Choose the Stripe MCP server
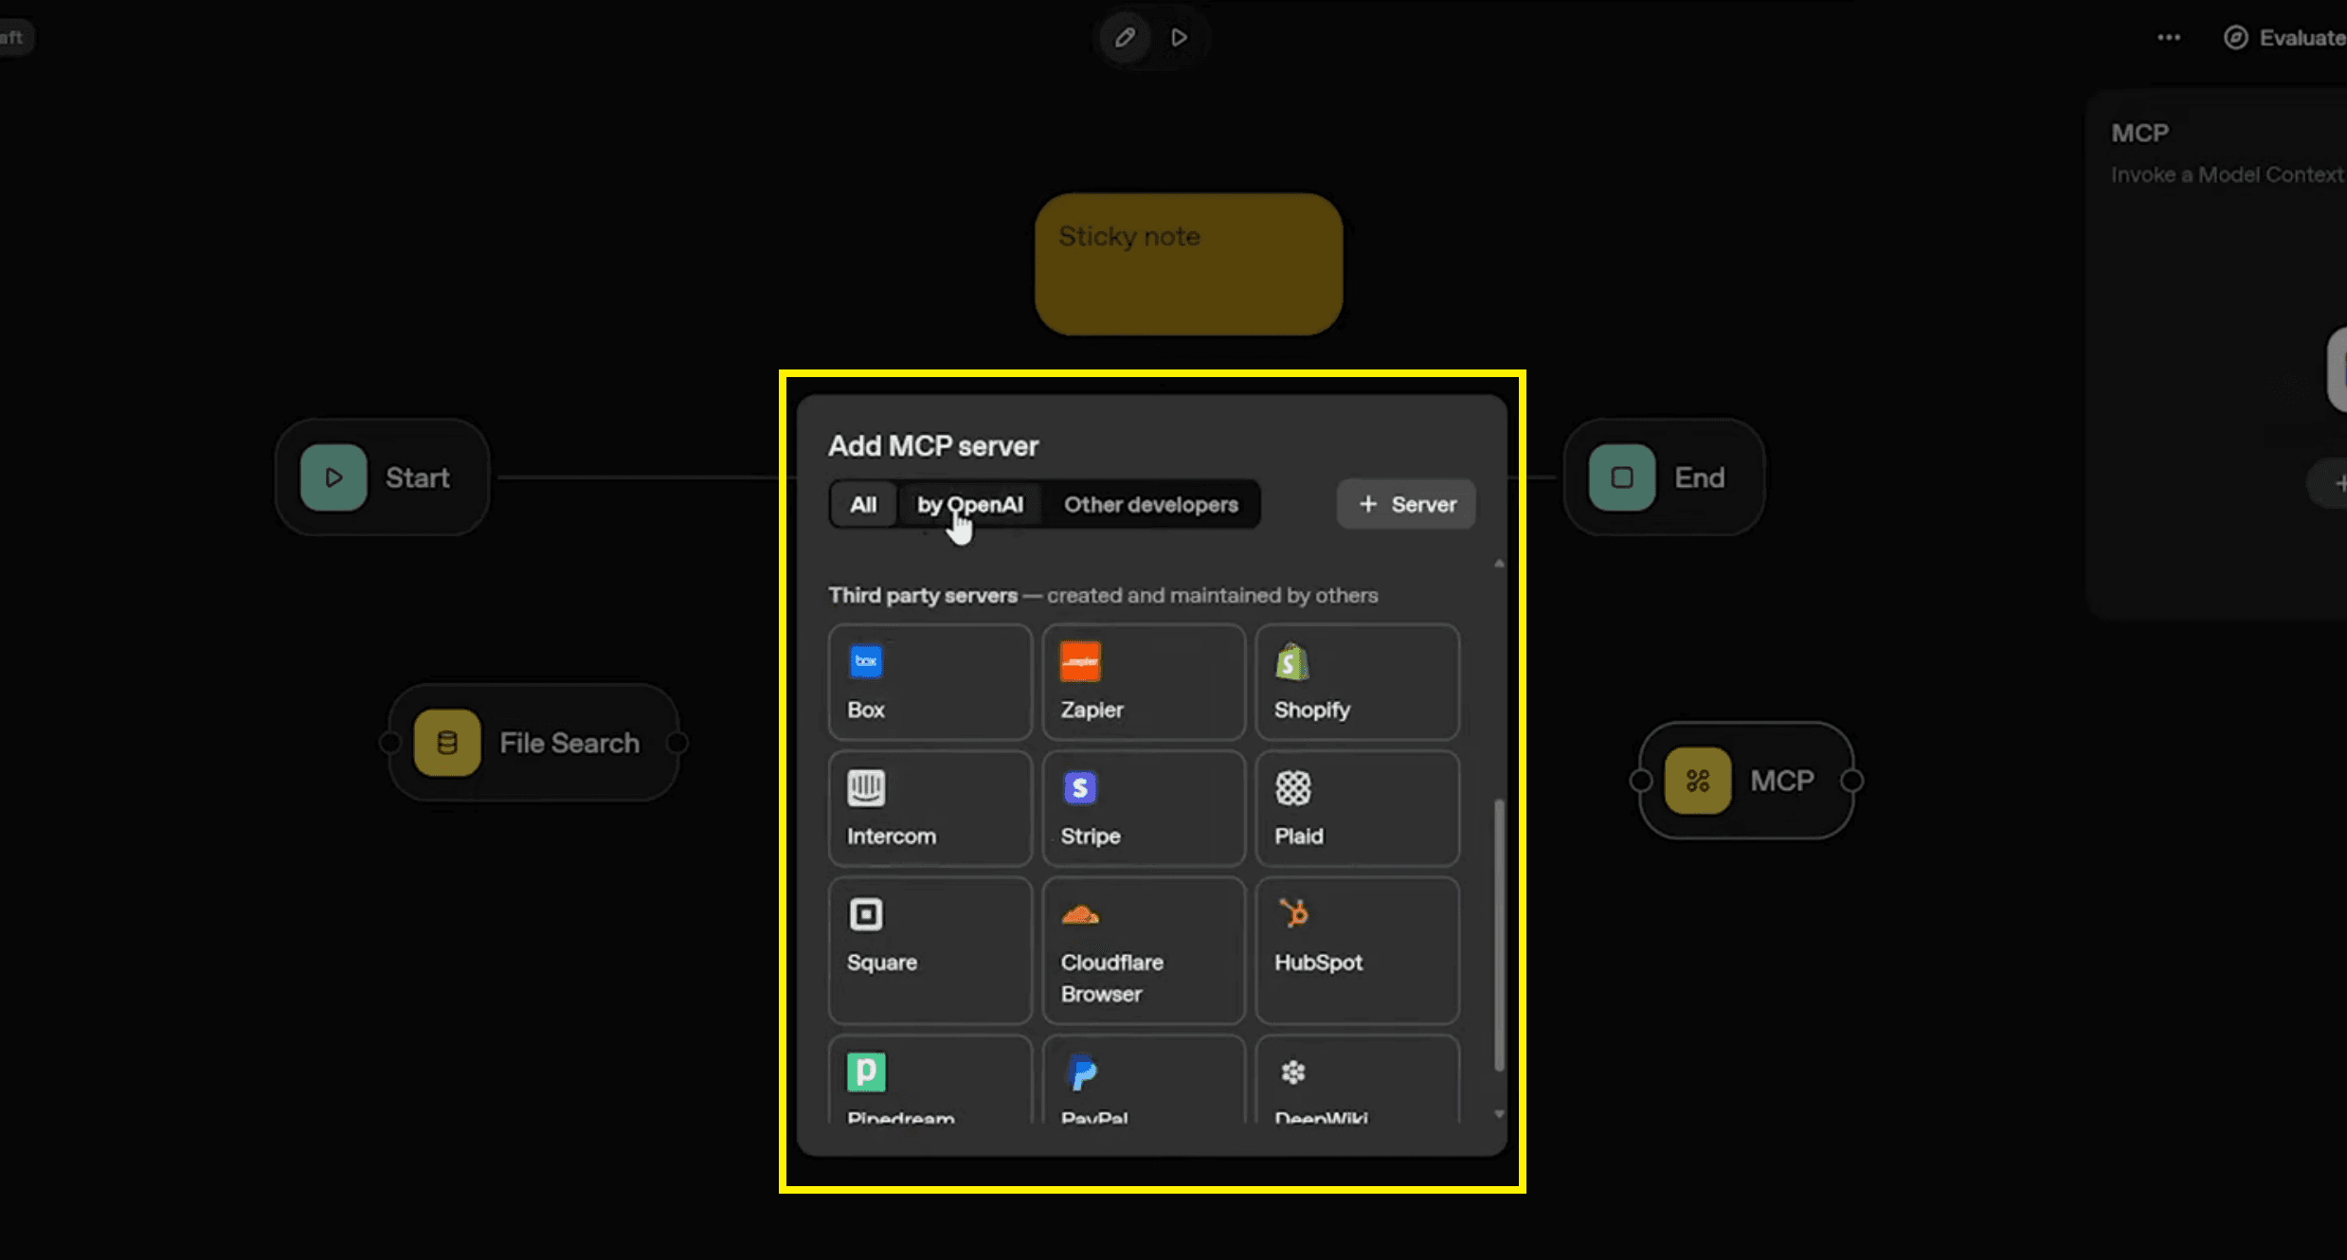Image resolution: width=2347 pixels, height=1260 pixels. (1143, 808)
